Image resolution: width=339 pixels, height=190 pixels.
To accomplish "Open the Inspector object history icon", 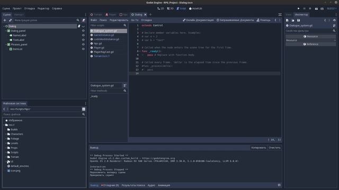I will 334,20.
